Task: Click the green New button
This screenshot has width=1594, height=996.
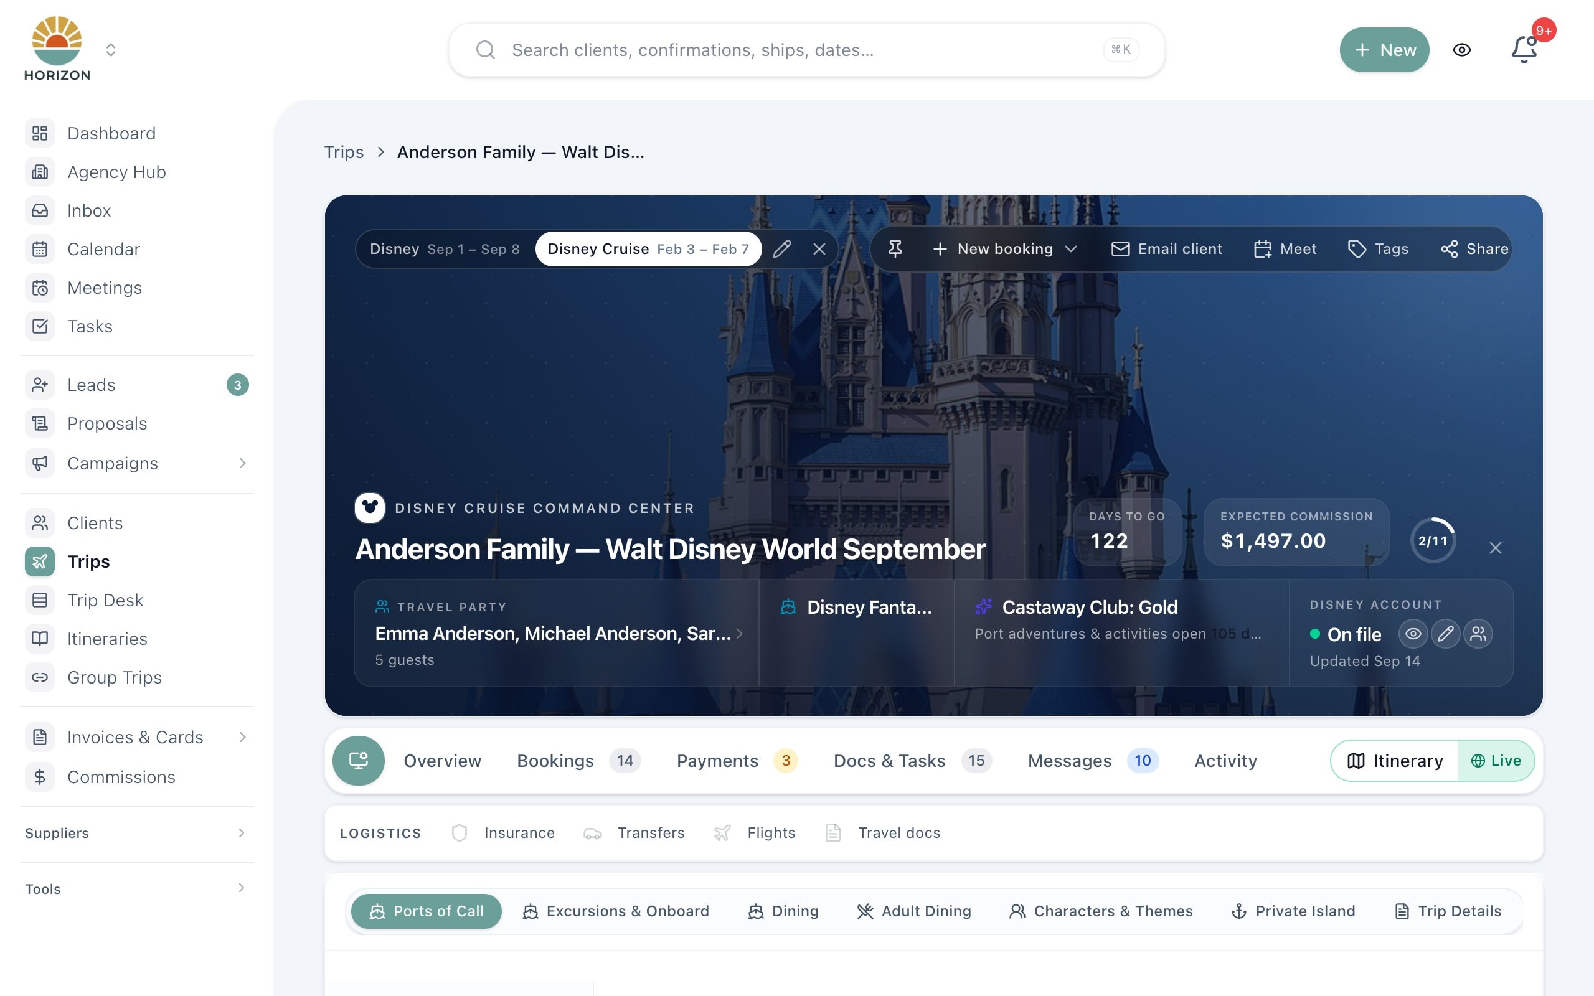Action: 1384,50
